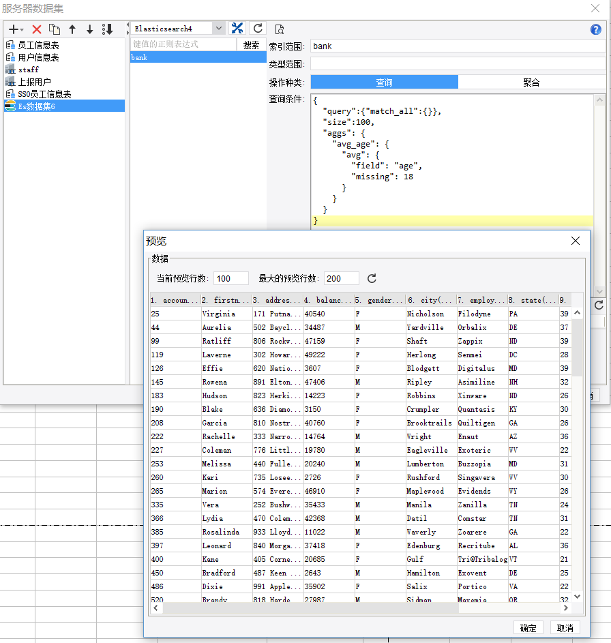
Task: Select the staff dataset in the list
Action: coord(28,70)
